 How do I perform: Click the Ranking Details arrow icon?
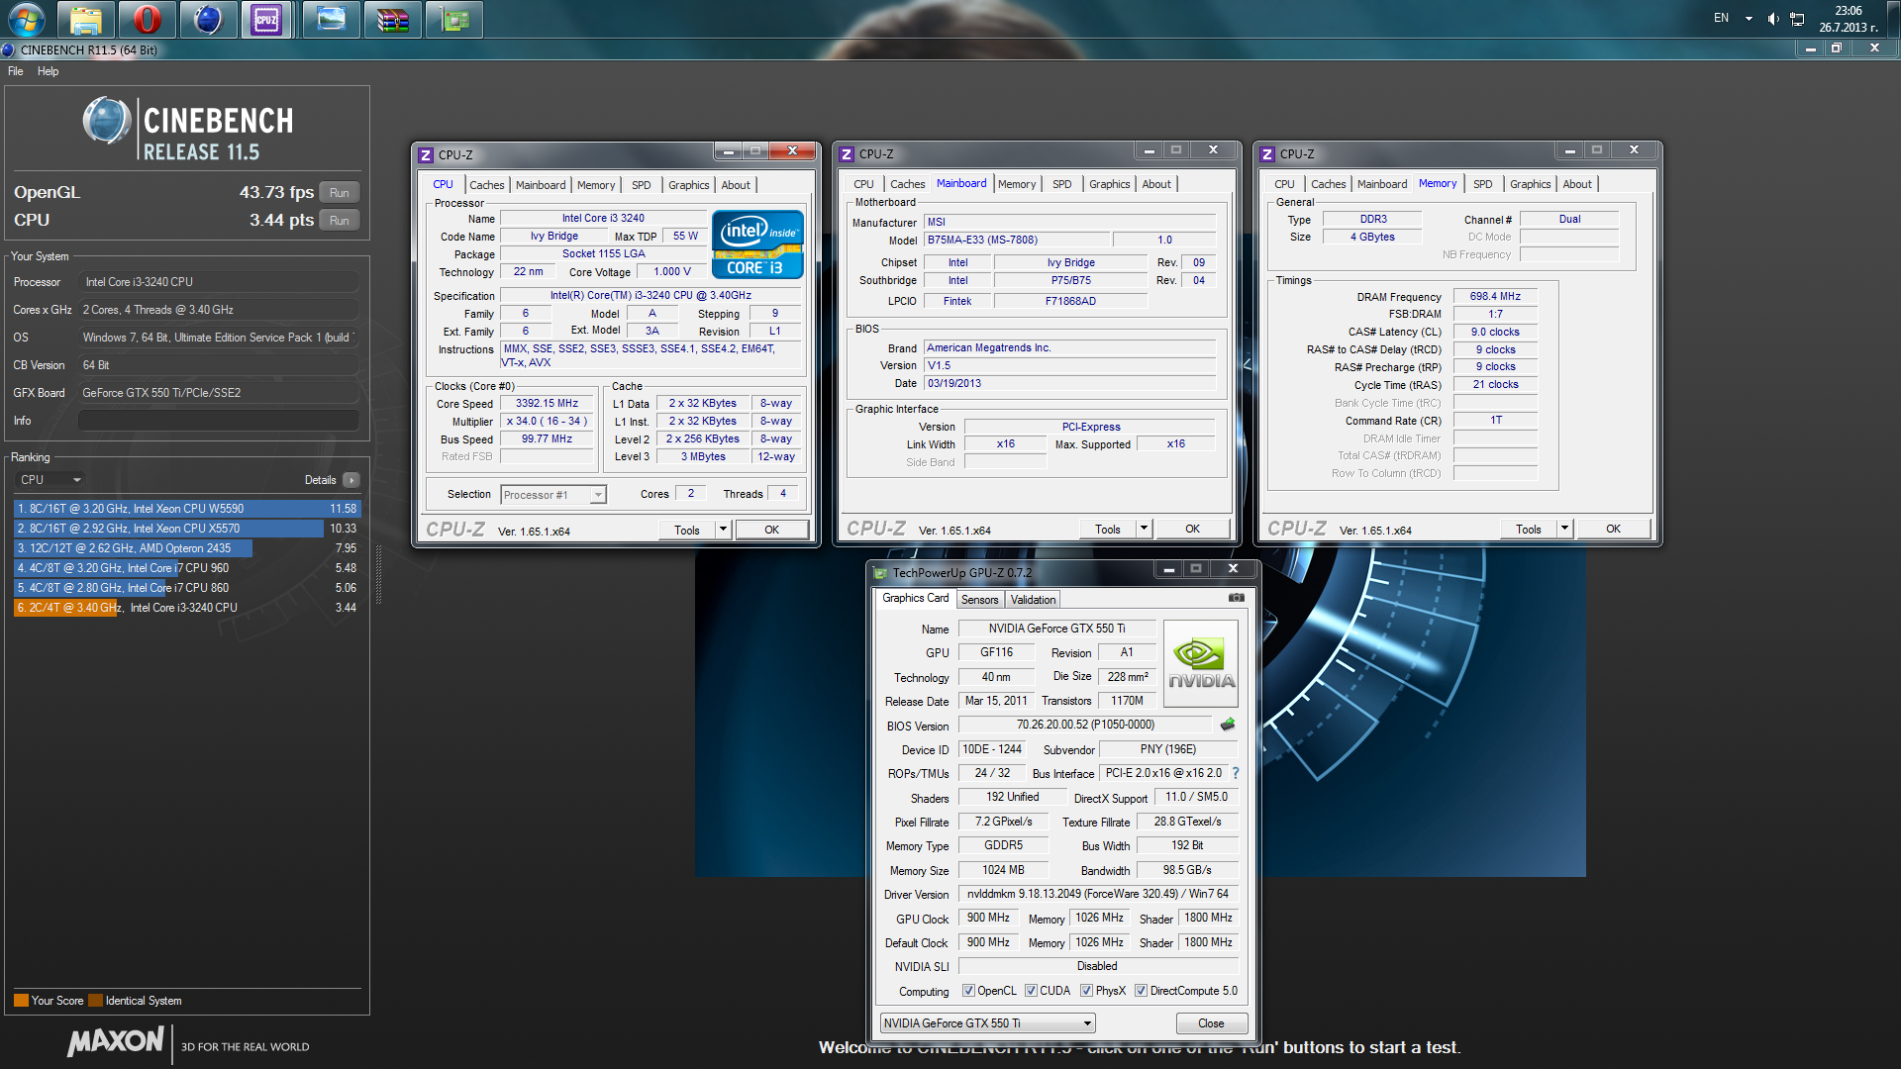(x=350, y=480)
